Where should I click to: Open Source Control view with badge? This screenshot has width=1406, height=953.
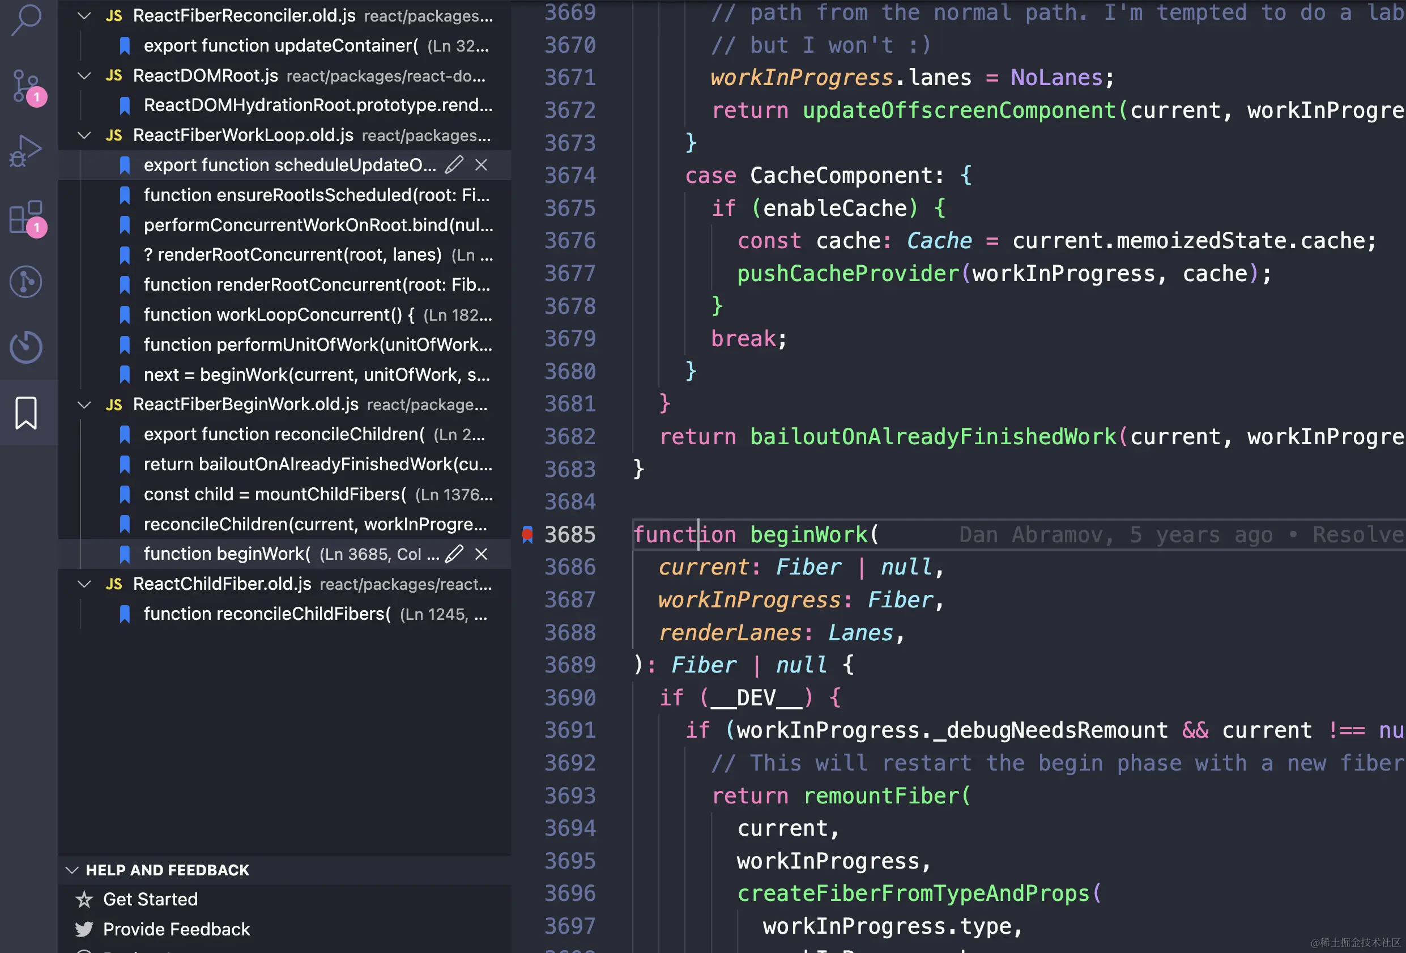(x=27, y=86)
